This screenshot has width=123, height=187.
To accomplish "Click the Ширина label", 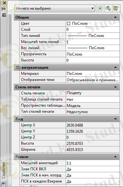I will pos(28,149).
